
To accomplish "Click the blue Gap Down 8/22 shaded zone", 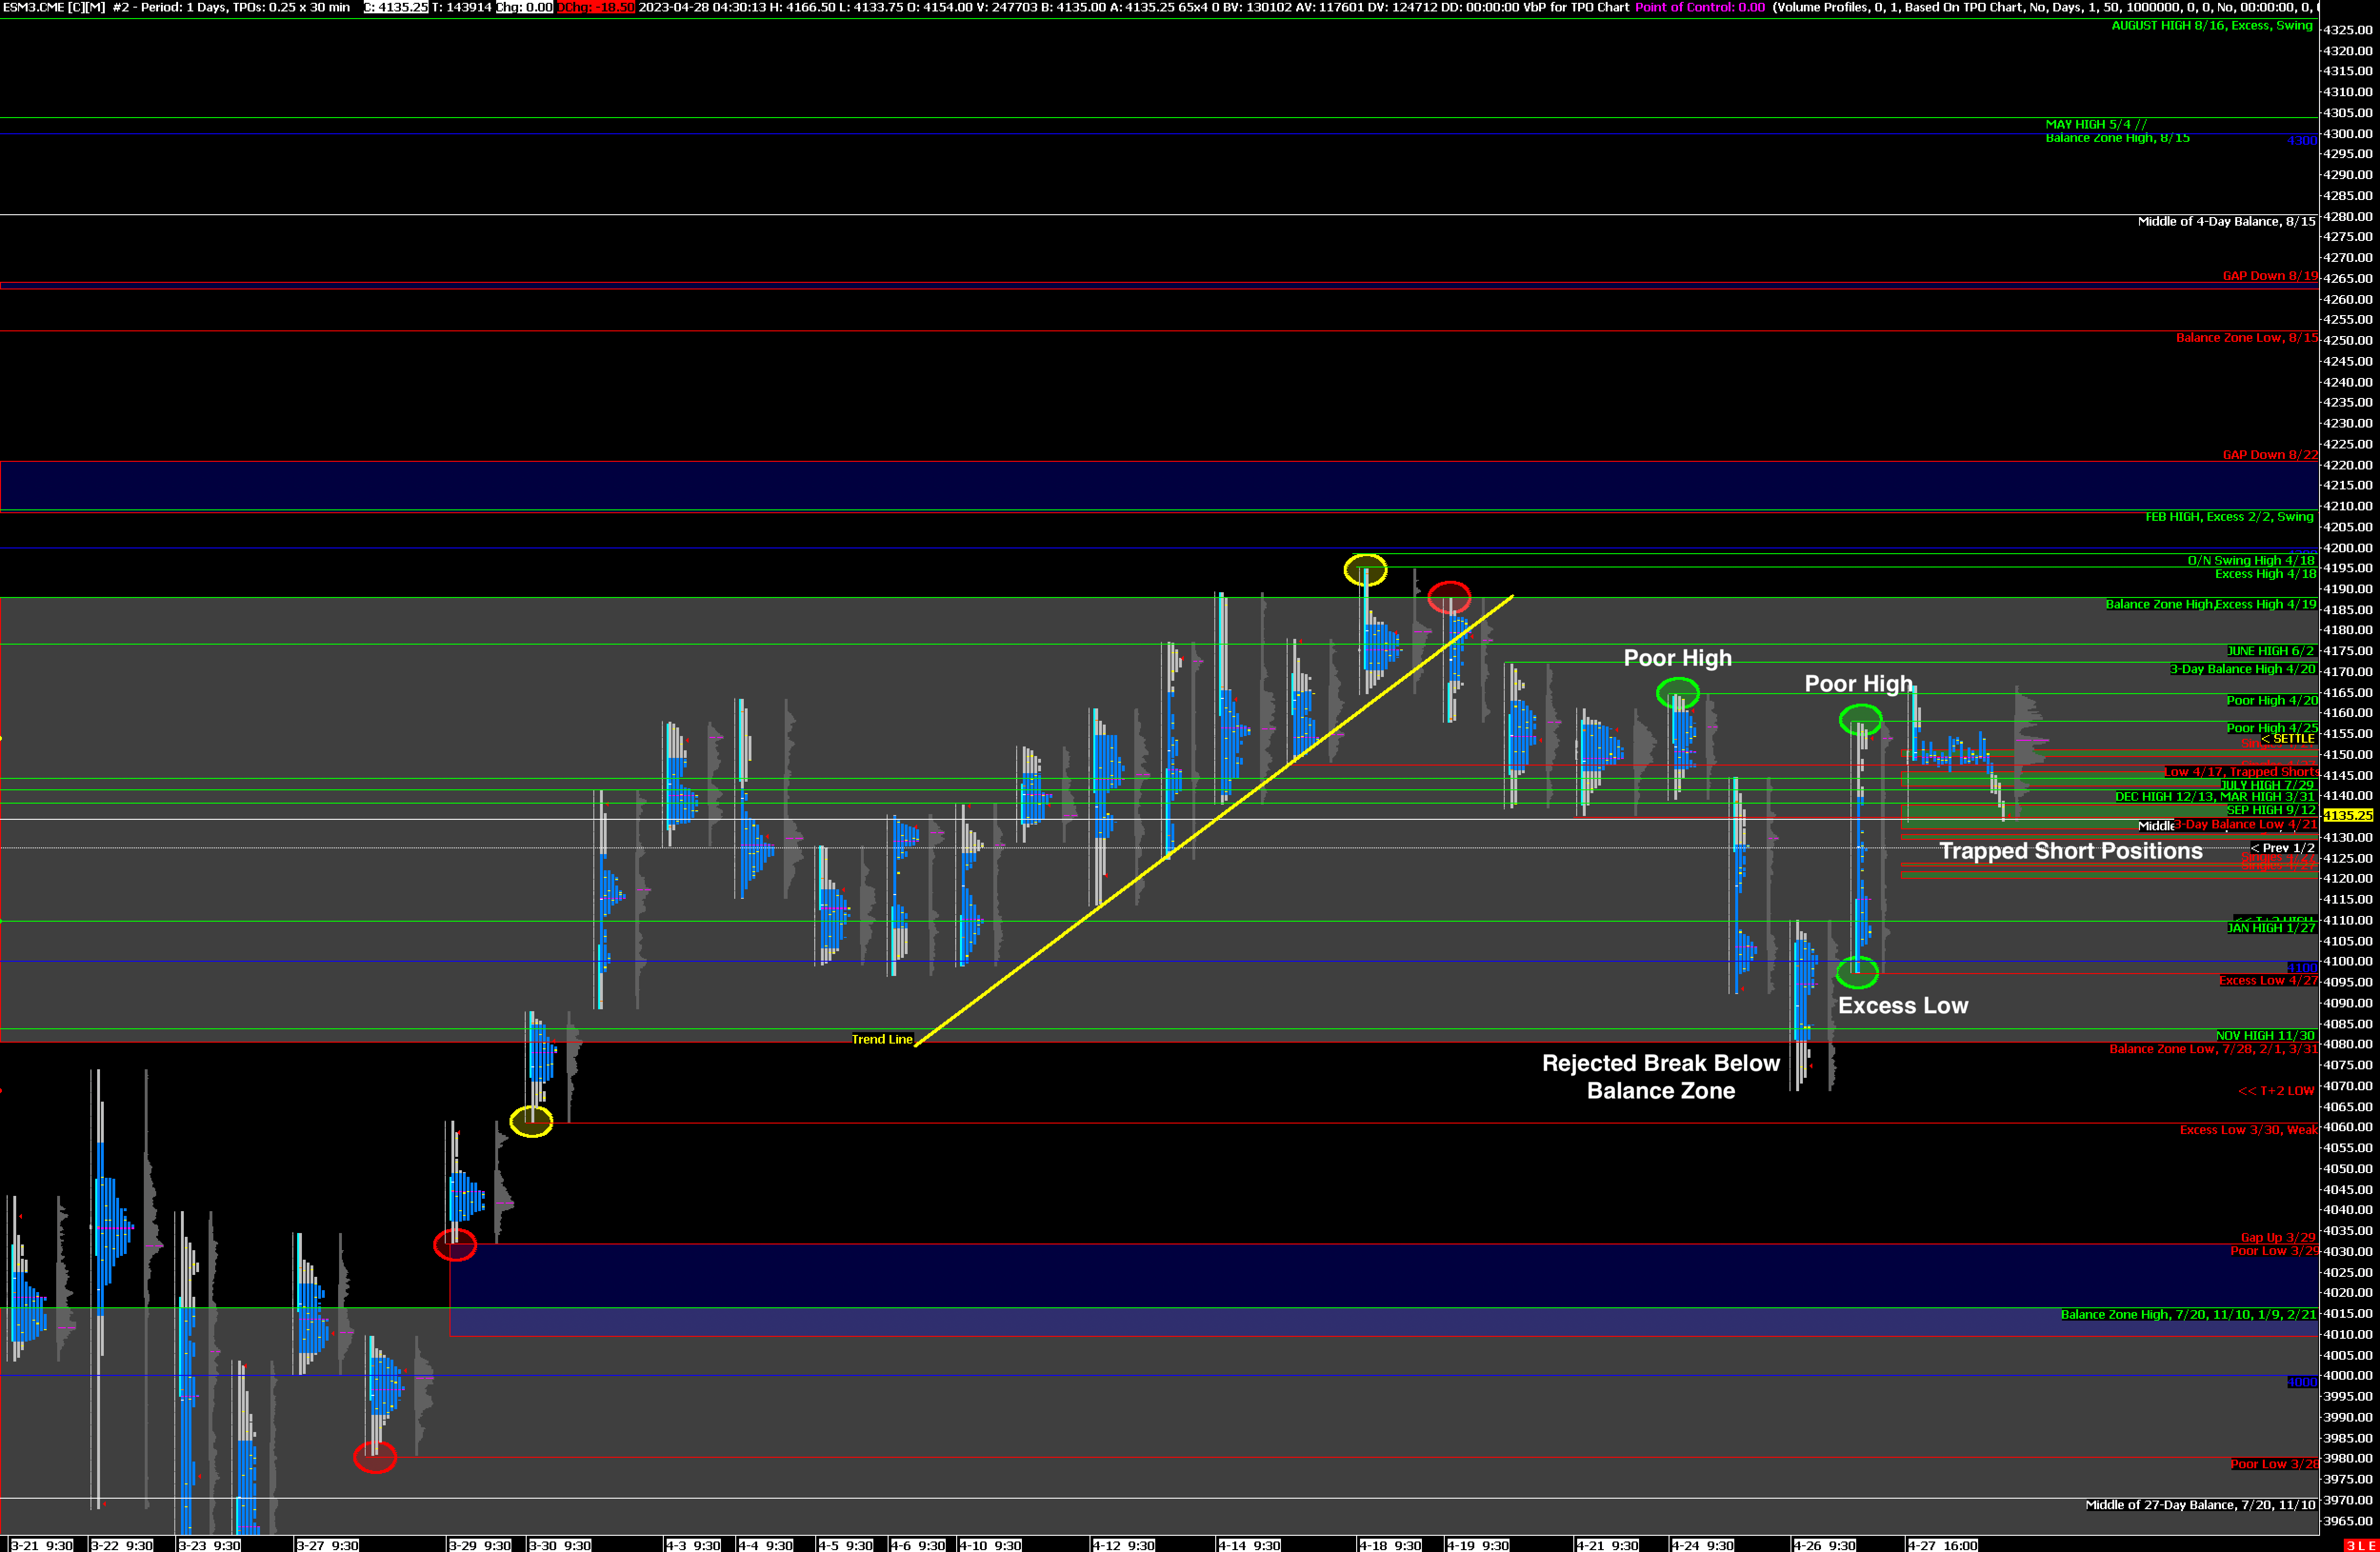I will 1100,486.
